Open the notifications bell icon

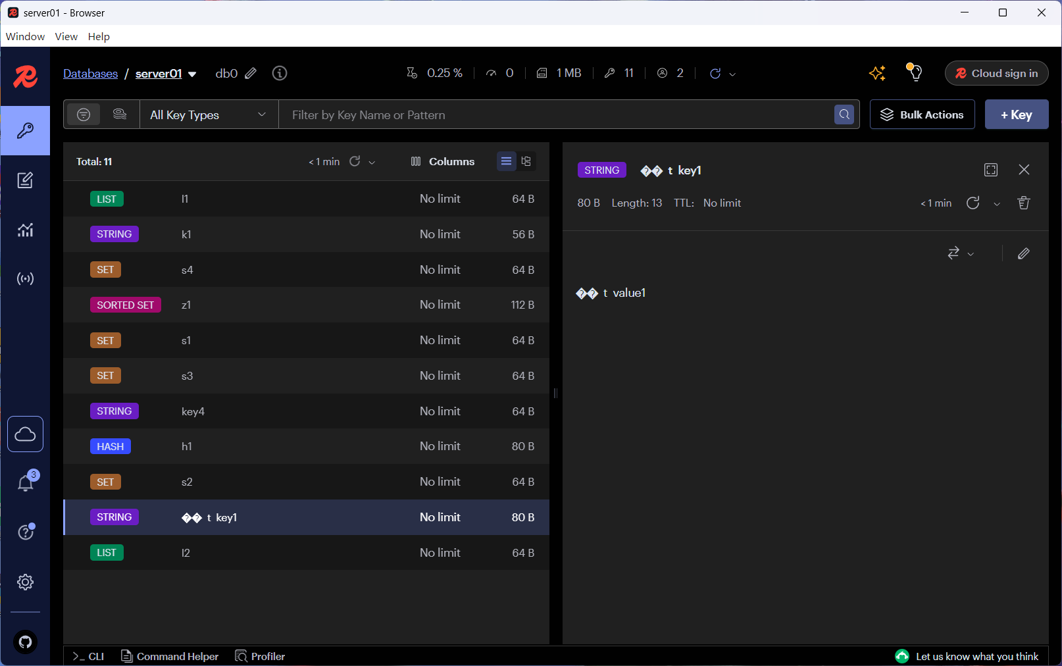pos(25,484)
